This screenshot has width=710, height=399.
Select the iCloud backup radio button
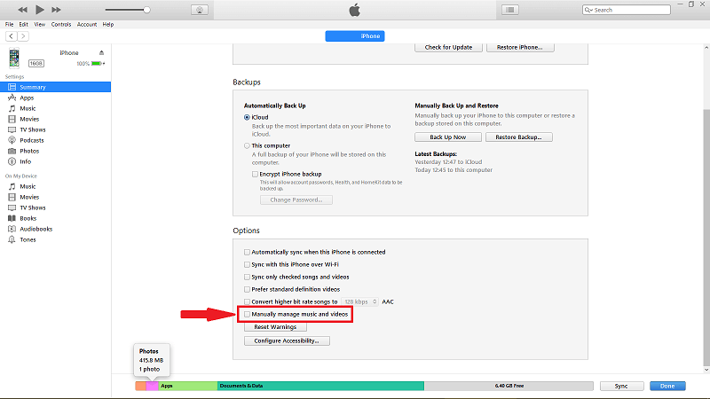[247, 117]
